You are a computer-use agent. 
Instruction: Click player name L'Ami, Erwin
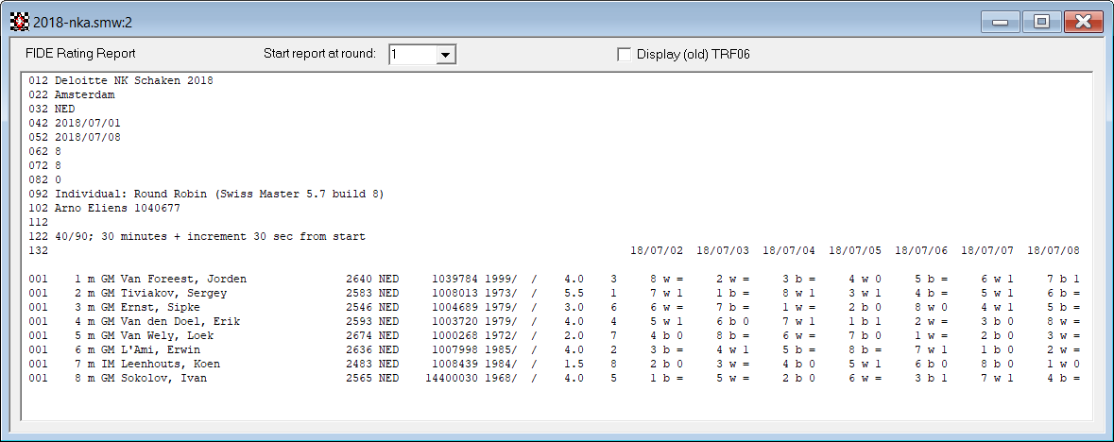(x=160, y=349)
